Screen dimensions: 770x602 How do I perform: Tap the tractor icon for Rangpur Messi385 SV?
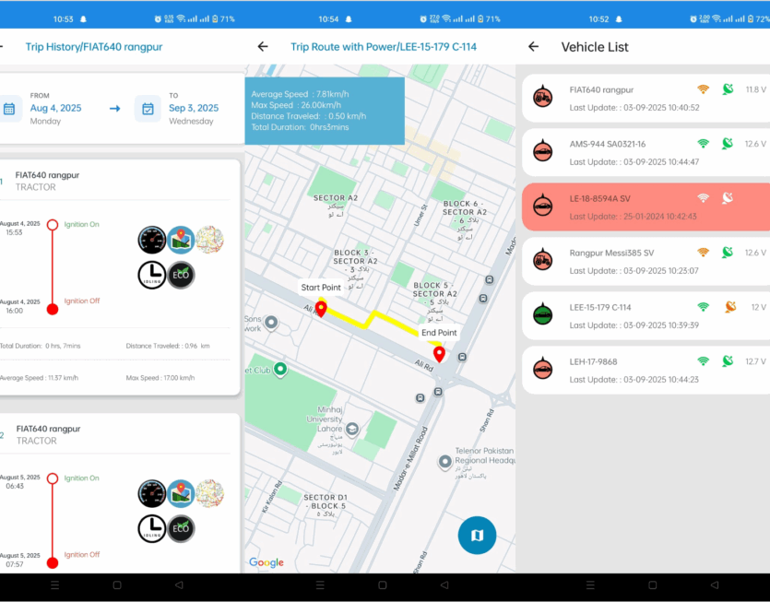[x=543, y=259]
